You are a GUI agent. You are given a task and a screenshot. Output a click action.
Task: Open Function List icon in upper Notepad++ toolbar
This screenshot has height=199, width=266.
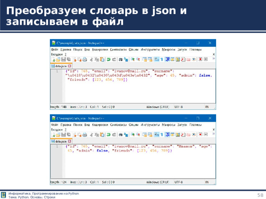tap(183, 59)
